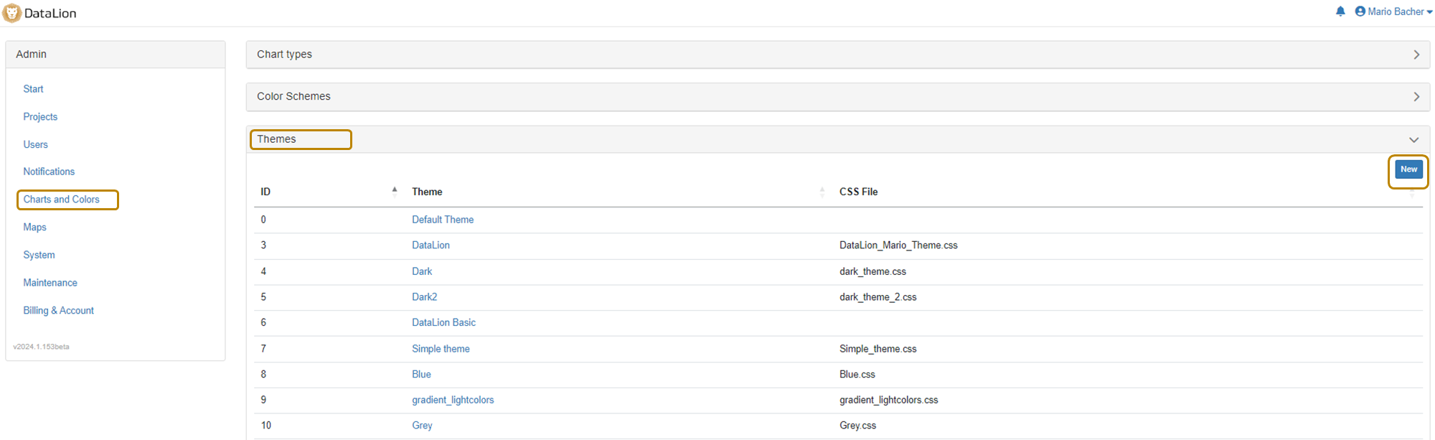Click the Simple_theme.css cell
1435x440 pixels.
pyautogui.click(x=878, y=349)
